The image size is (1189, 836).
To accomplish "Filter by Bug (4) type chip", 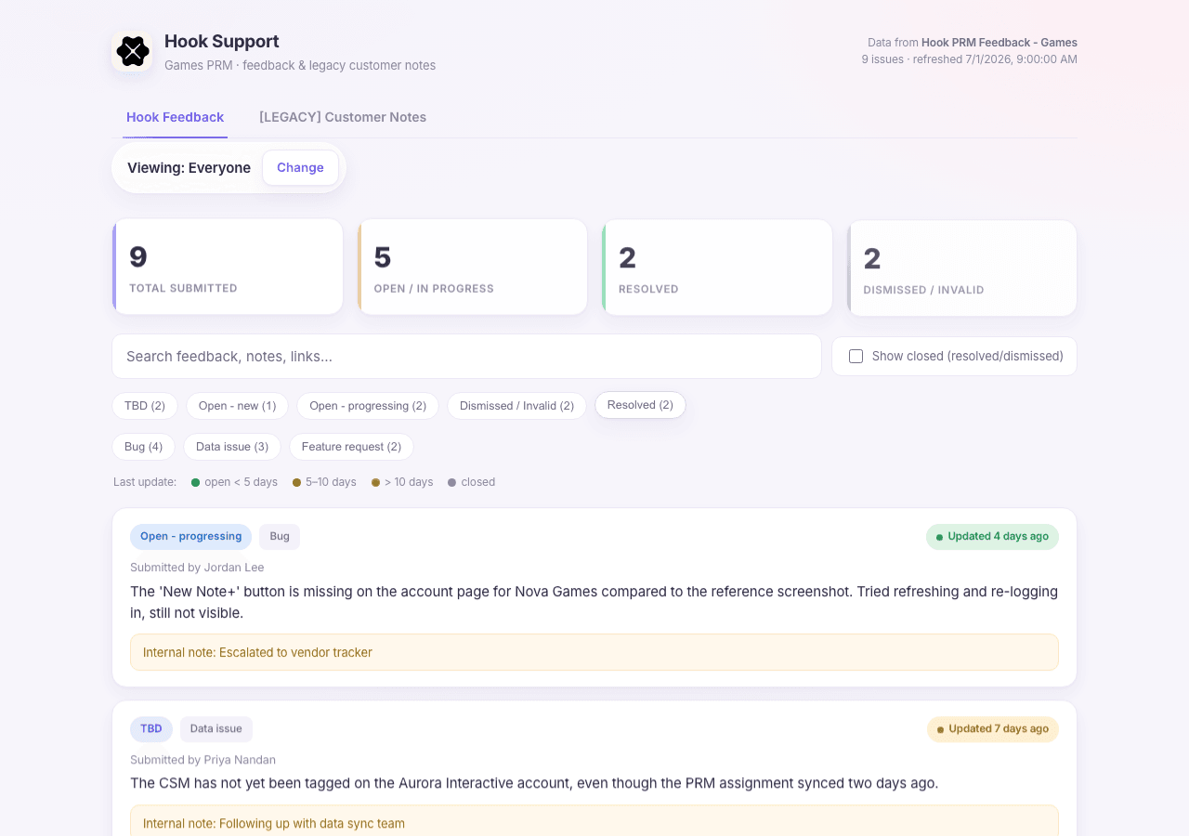I will [143, 447].
